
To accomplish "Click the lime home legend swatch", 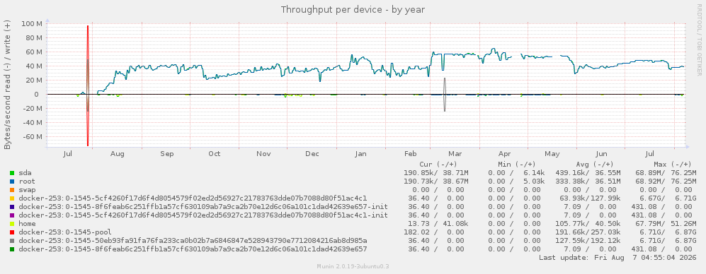I will (12, 224).
